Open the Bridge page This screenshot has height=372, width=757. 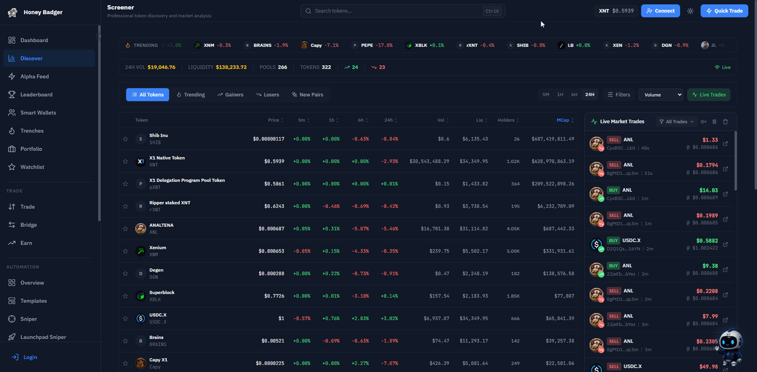click(x=50, y=225)
